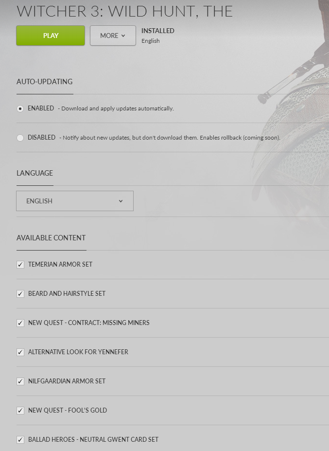Uncheck the Temerian Armor Set checkbox
Viewport: 329px width, 451px height.
click(20, 265)
